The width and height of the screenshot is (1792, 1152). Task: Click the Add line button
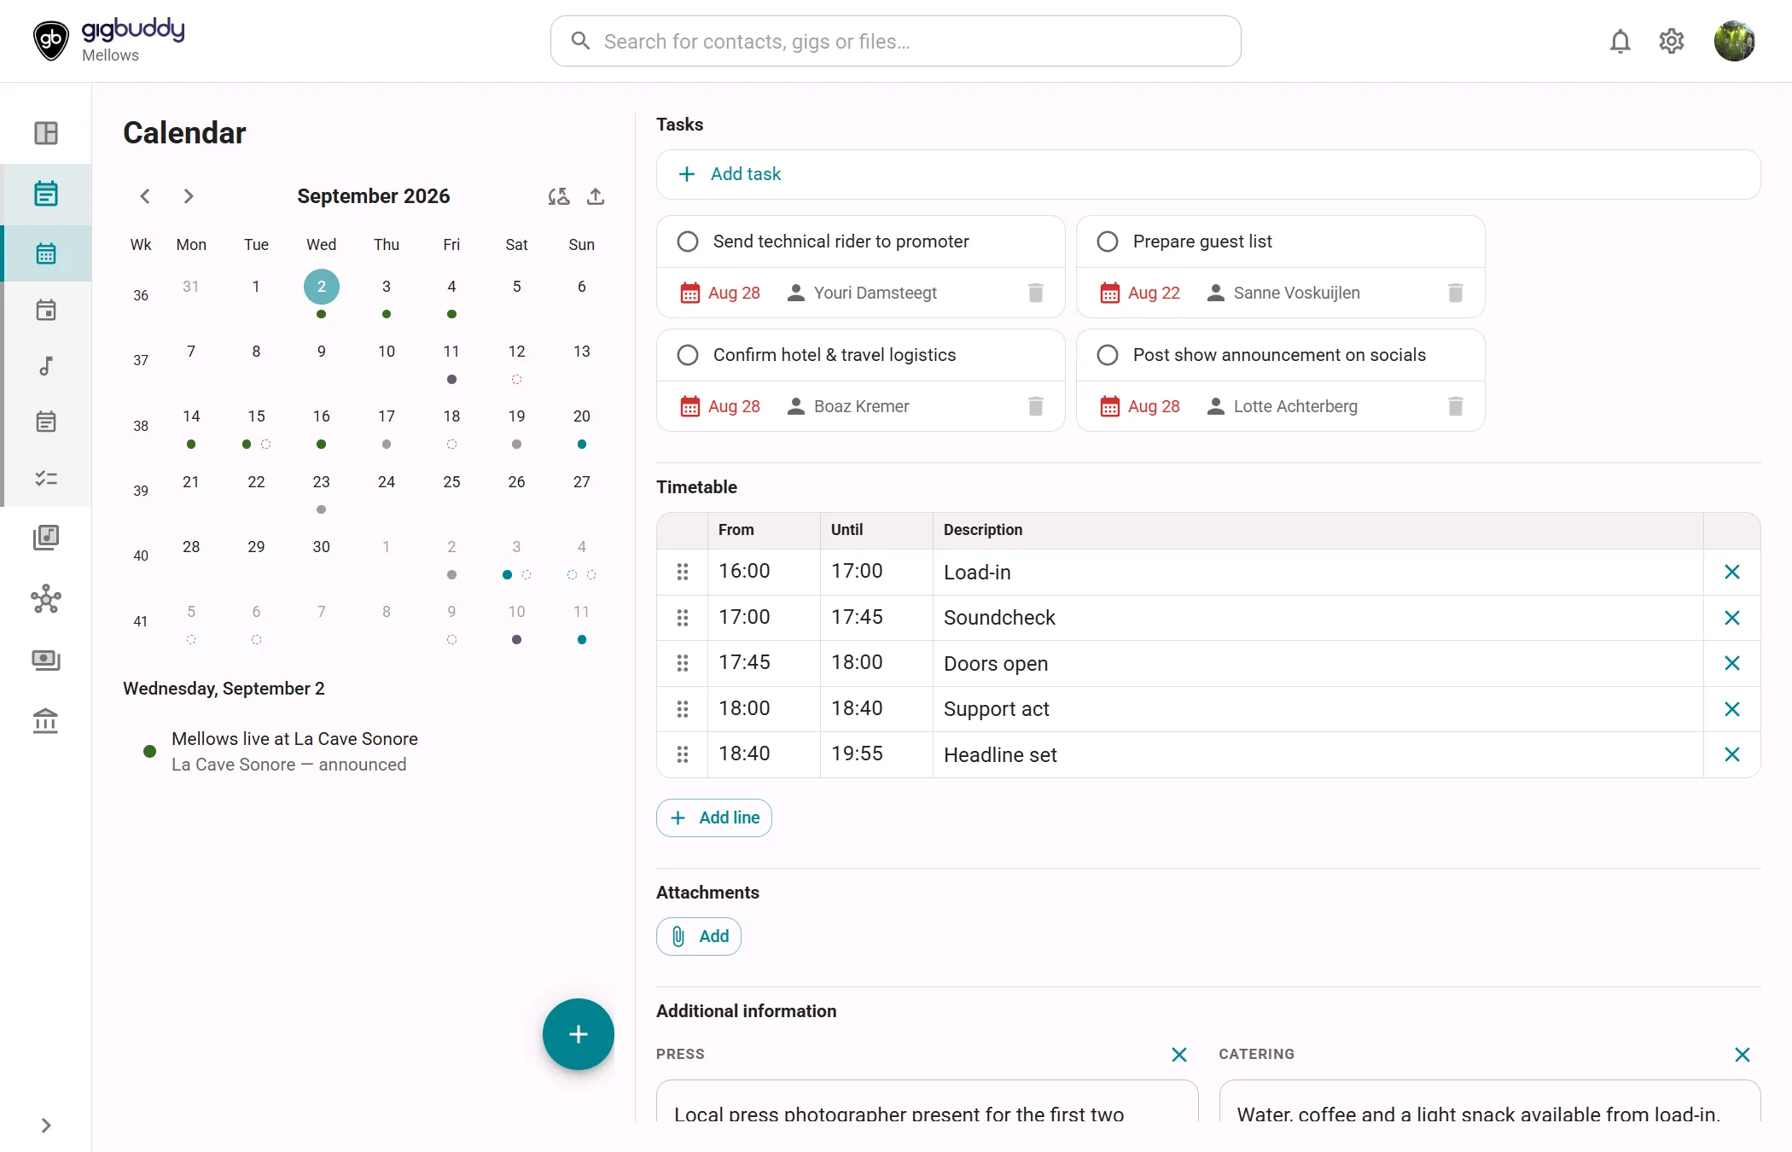(x=714, y=817)
